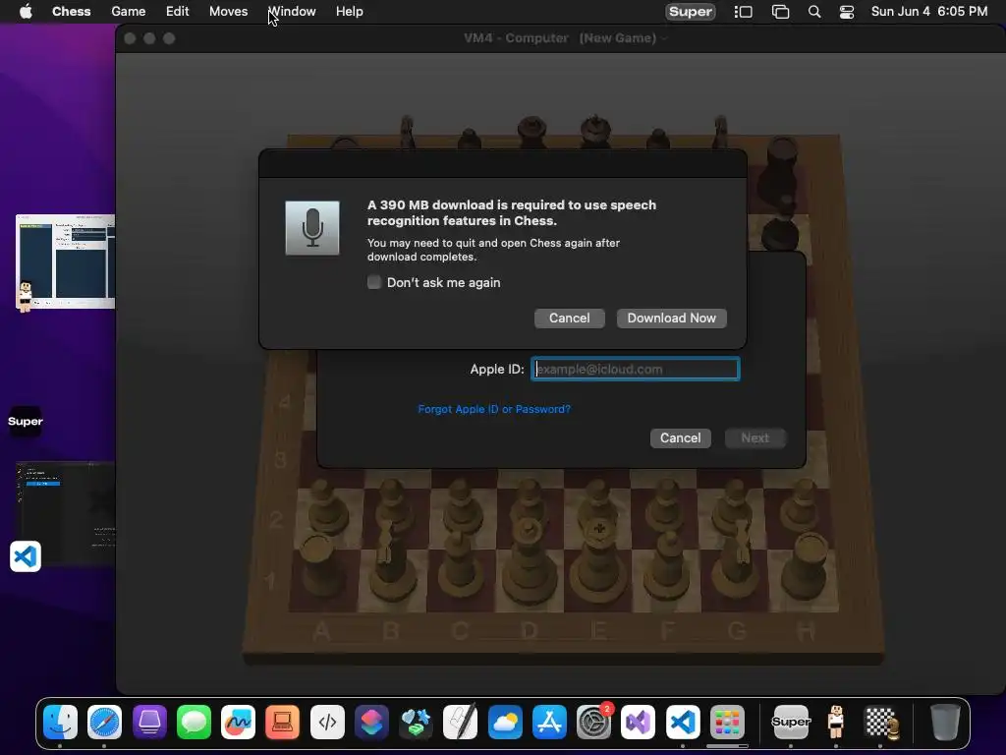Click the date and time in menu bar
The height and width of the screenshot is (755, 1006).
[x=929, y=12]
